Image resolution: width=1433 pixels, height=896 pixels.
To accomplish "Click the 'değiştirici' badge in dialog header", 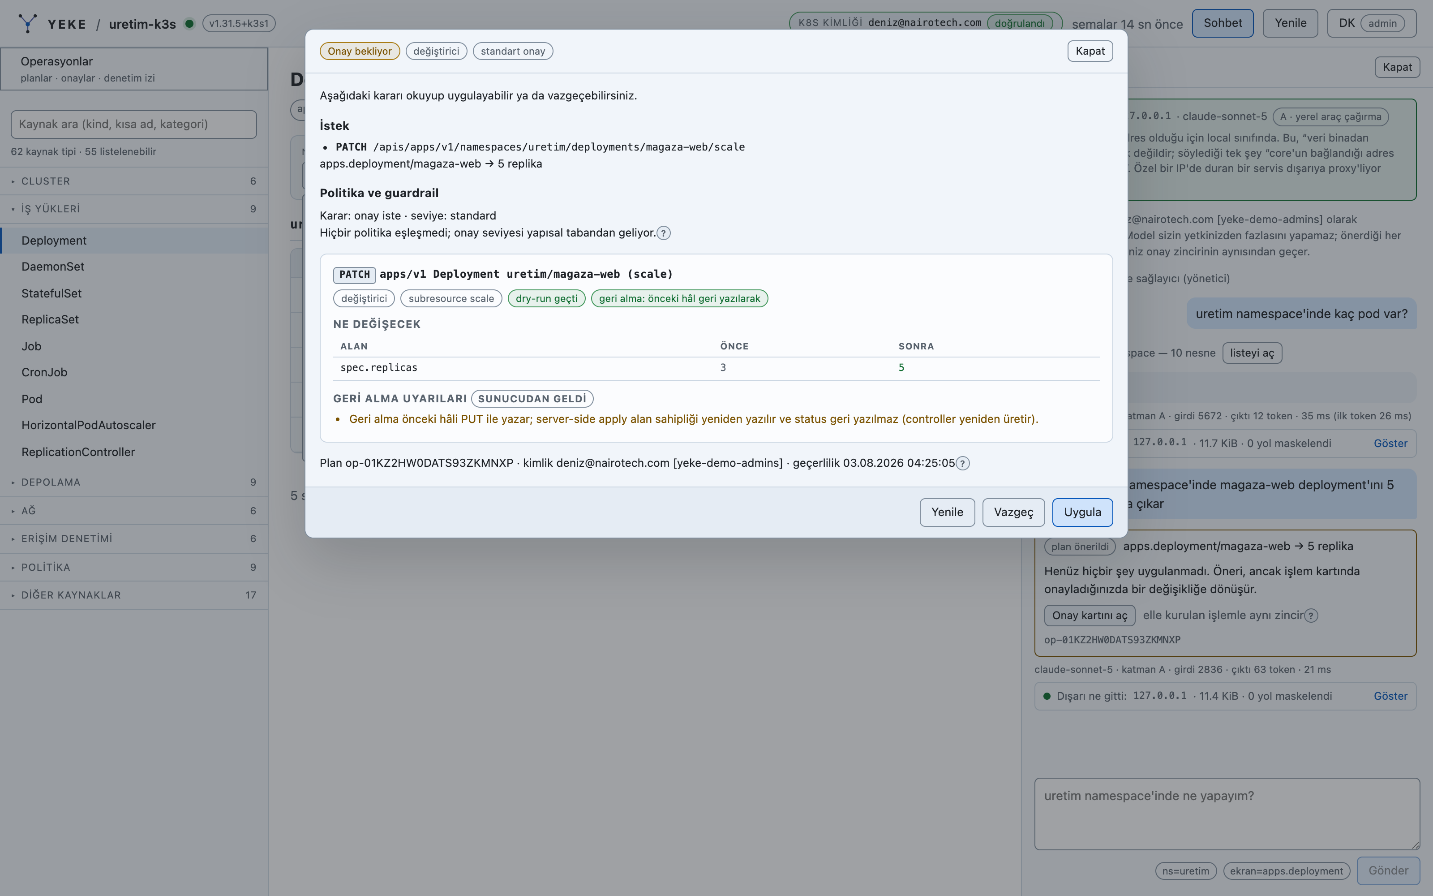I will tap(436, 51).
